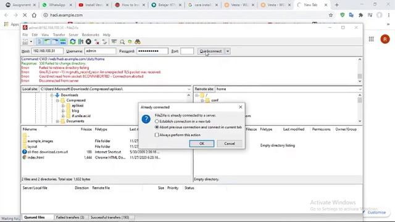
Task: Open a new Chrome tab
Action: pyautogui.click(x=336, y=5)
